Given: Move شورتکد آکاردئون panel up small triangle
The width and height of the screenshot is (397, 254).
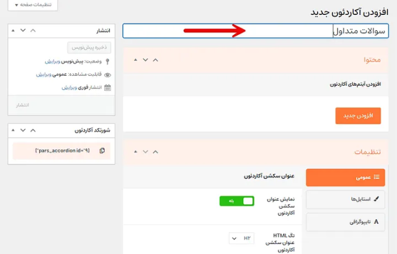Looking at the screenshot, I should coord(13,130).
